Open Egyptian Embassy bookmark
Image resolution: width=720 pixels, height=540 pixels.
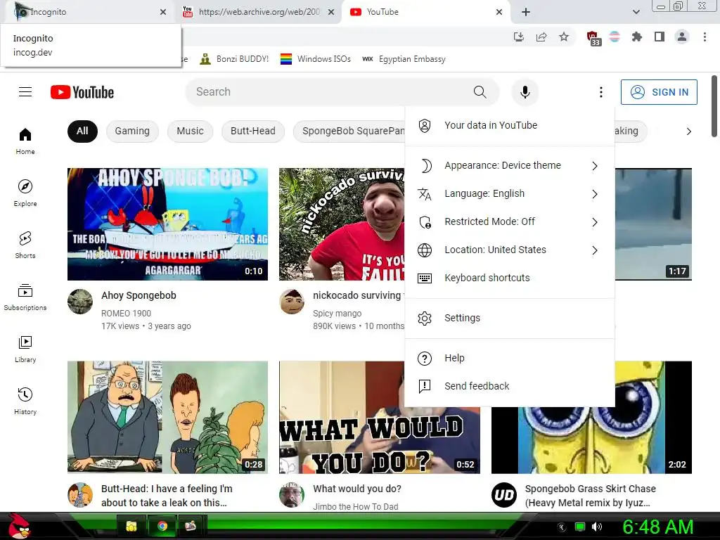point(404,59)
